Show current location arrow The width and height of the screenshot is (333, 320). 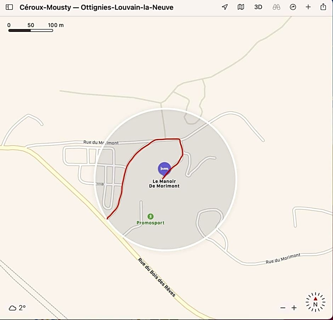[225, 7]
